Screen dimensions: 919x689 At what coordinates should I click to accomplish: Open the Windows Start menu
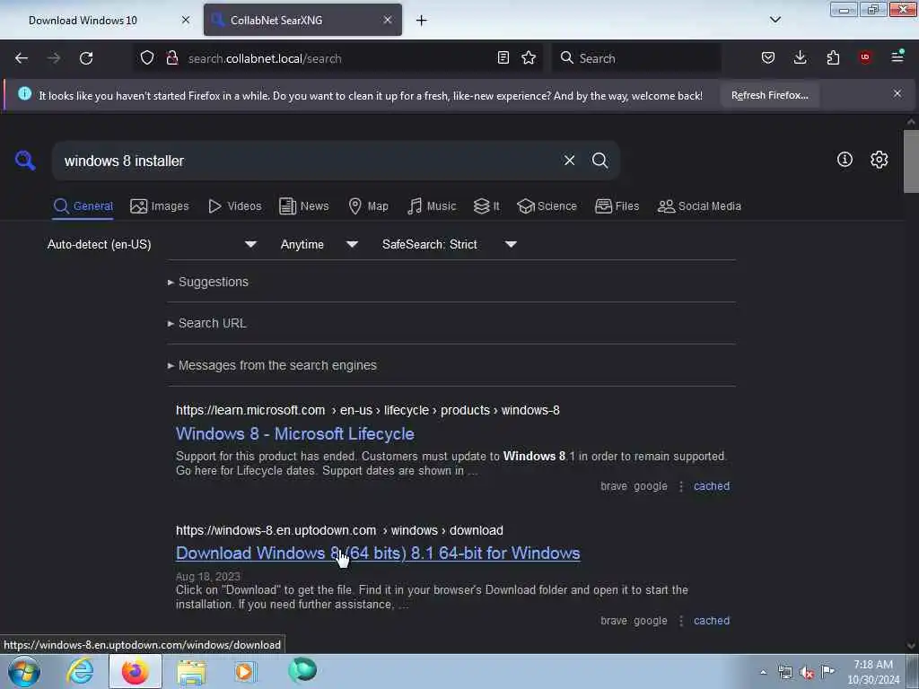coord(24,671)
